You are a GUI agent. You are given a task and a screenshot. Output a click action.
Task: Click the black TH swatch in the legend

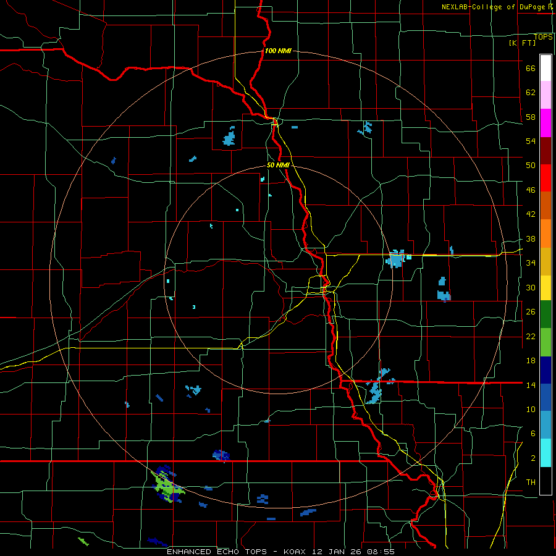coord(545,481)
